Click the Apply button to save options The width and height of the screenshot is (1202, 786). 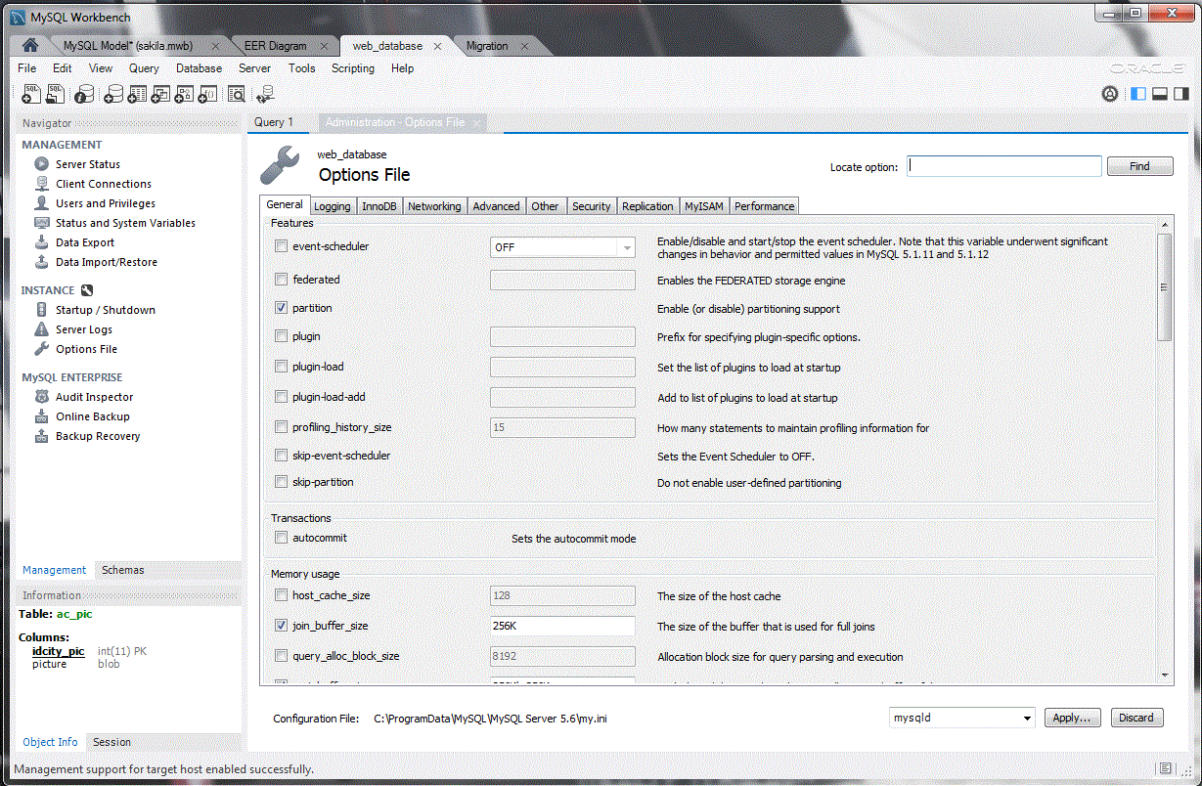[1072, 717]
